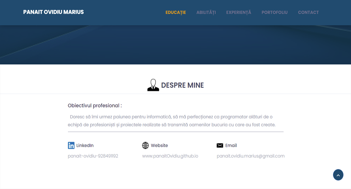Click the Email label text
This screenshot has height=189, width=351.
231,146
